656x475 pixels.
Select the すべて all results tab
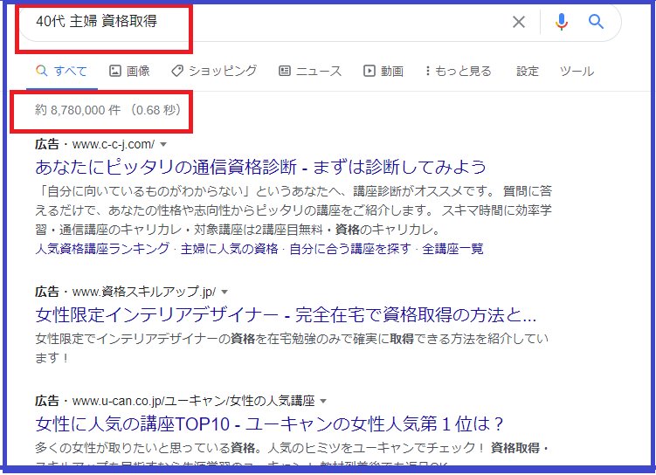pos(61,71)
